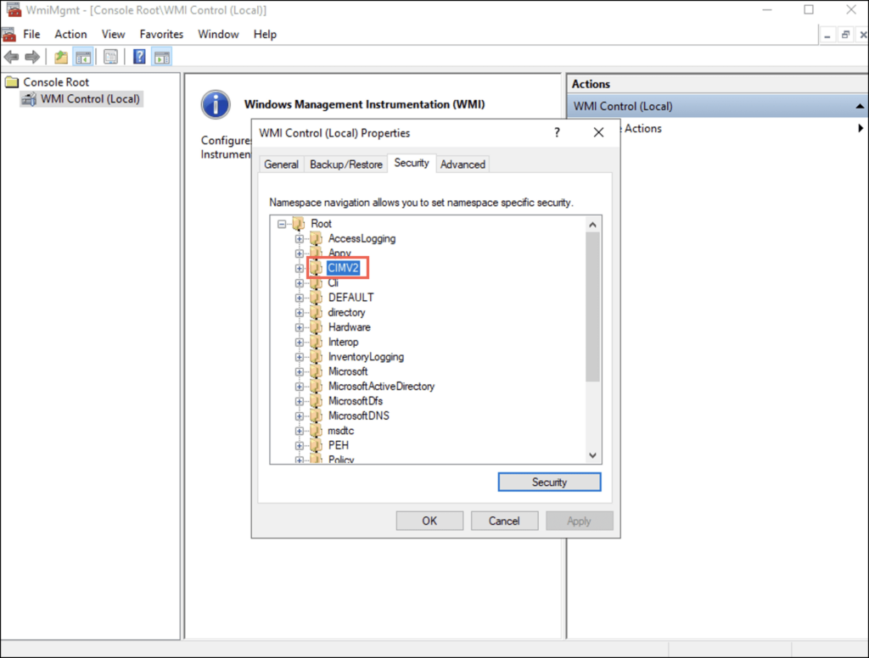Click the Forward navigation arrow
This screenshot has width=869, height=658.
tap(31, 57)
